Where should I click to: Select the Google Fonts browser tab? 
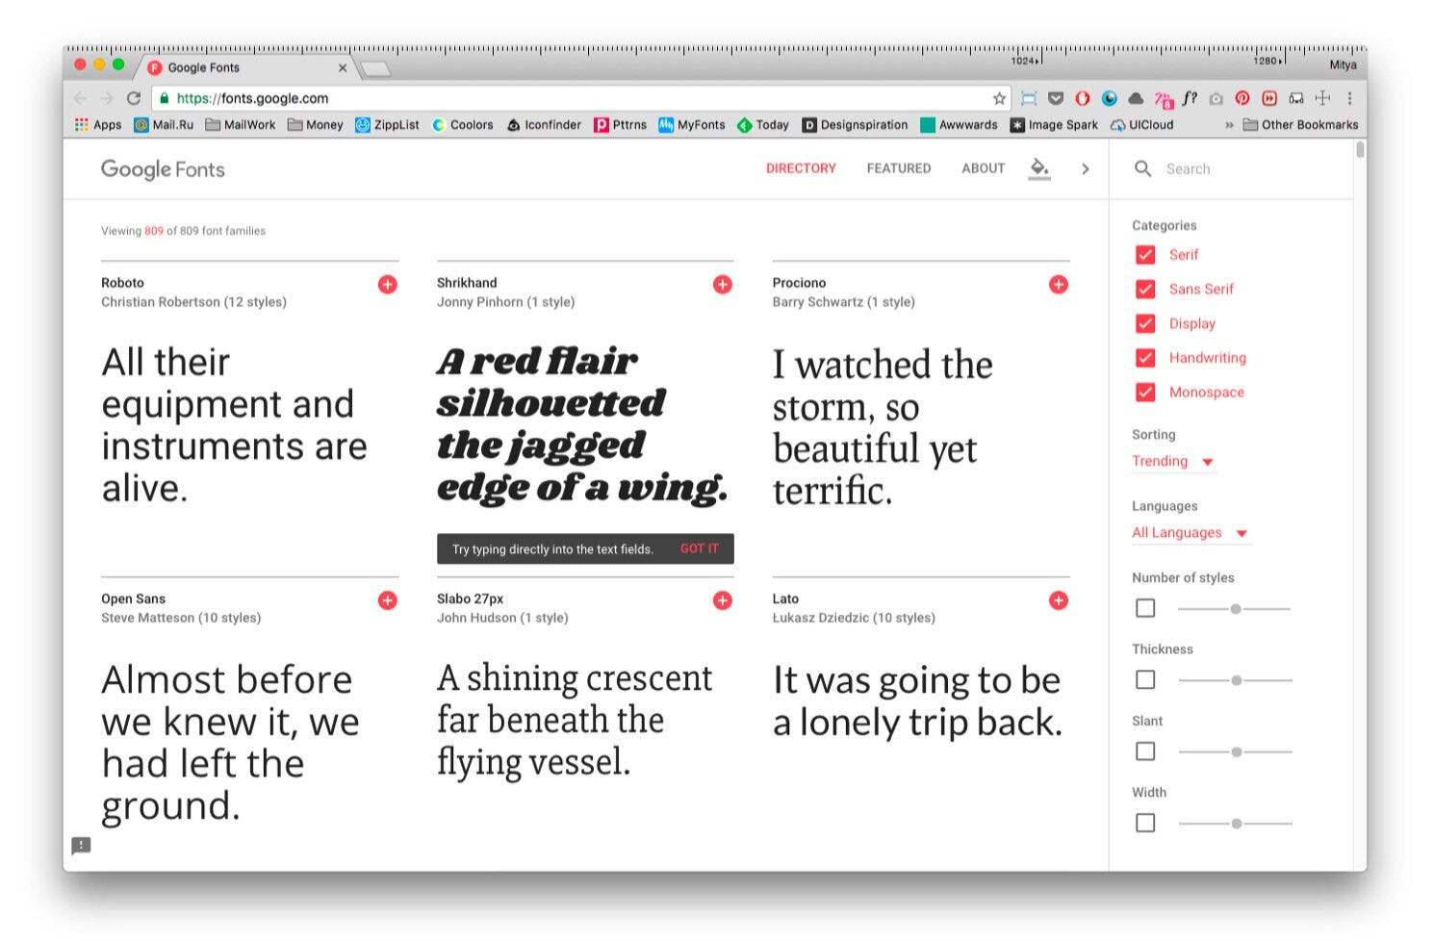pyautogui.click(x=245, y=67)
